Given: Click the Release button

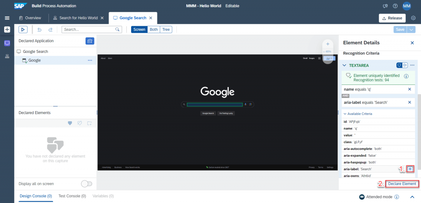Looking at the screenshot, I should (x=392, y=18).
